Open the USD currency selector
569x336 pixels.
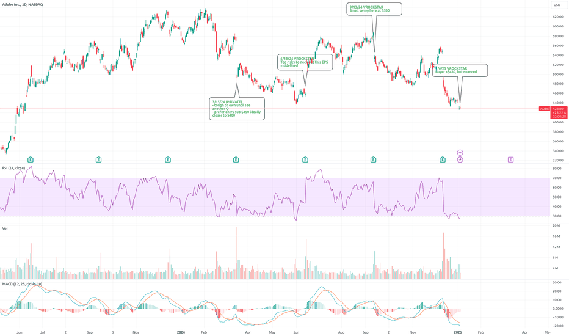point(557,5)
